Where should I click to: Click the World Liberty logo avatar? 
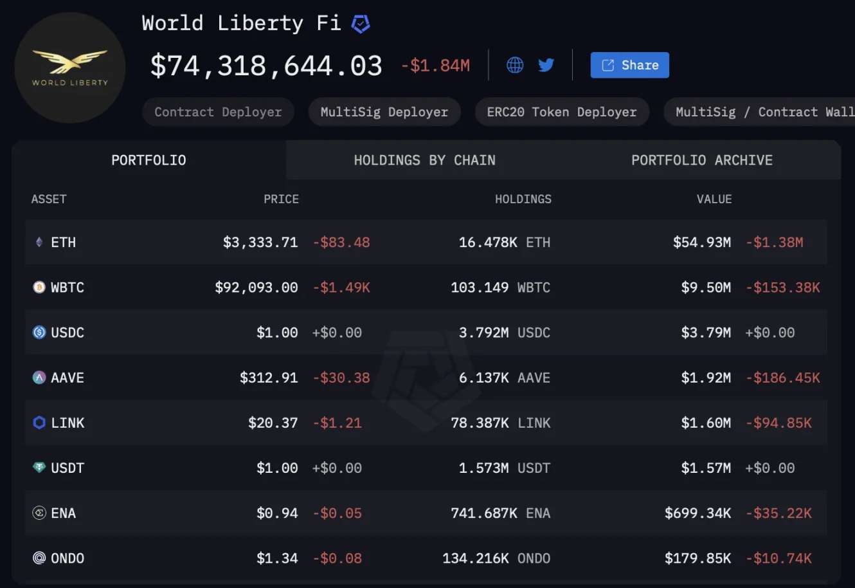pyautogui.click(x=69, y=68)
